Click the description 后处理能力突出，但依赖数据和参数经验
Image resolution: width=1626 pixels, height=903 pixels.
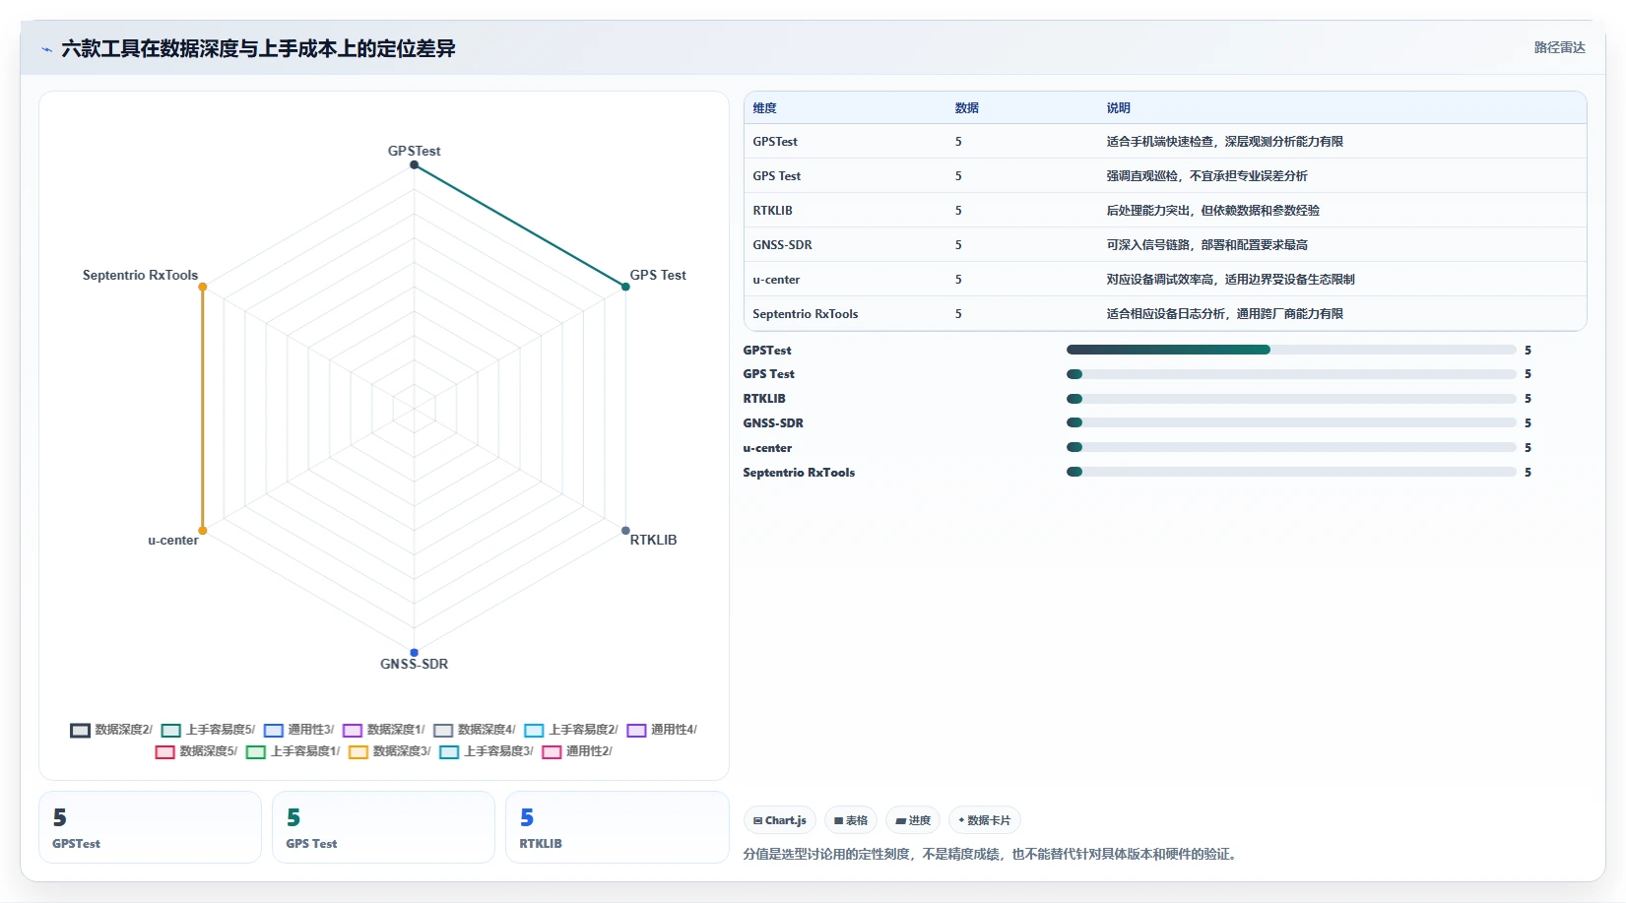tap(1212, 211)
